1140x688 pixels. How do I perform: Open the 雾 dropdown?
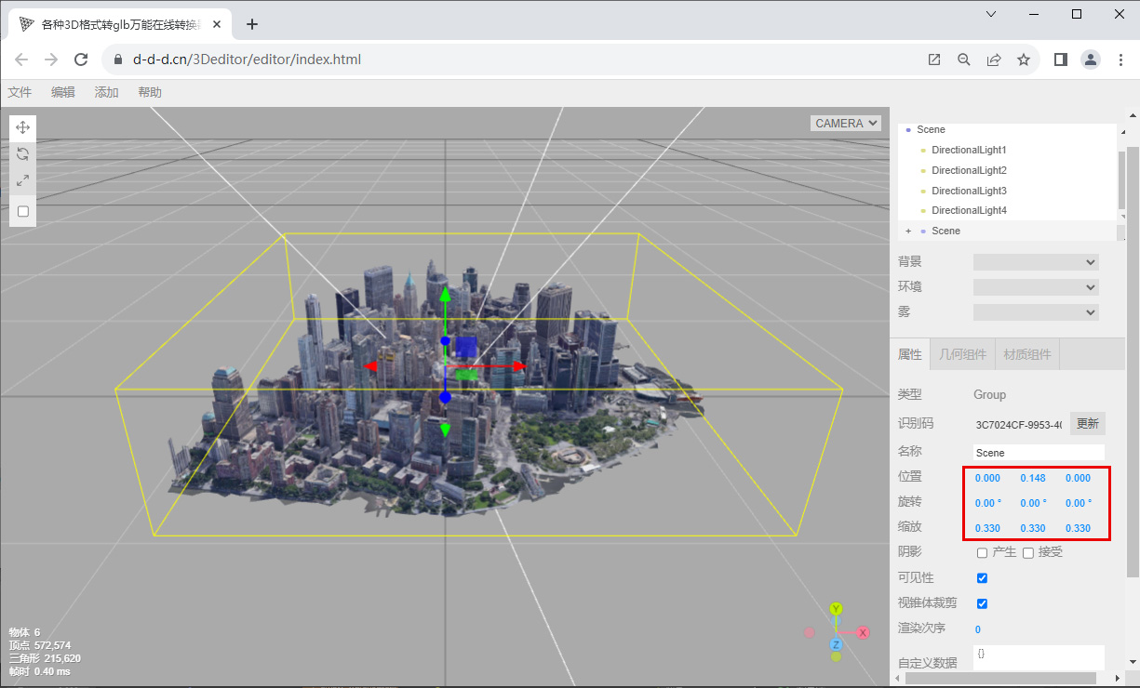[x=1036, y=312]
